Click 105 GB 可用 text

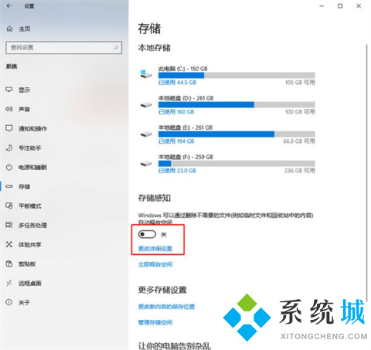coord(300,83)
